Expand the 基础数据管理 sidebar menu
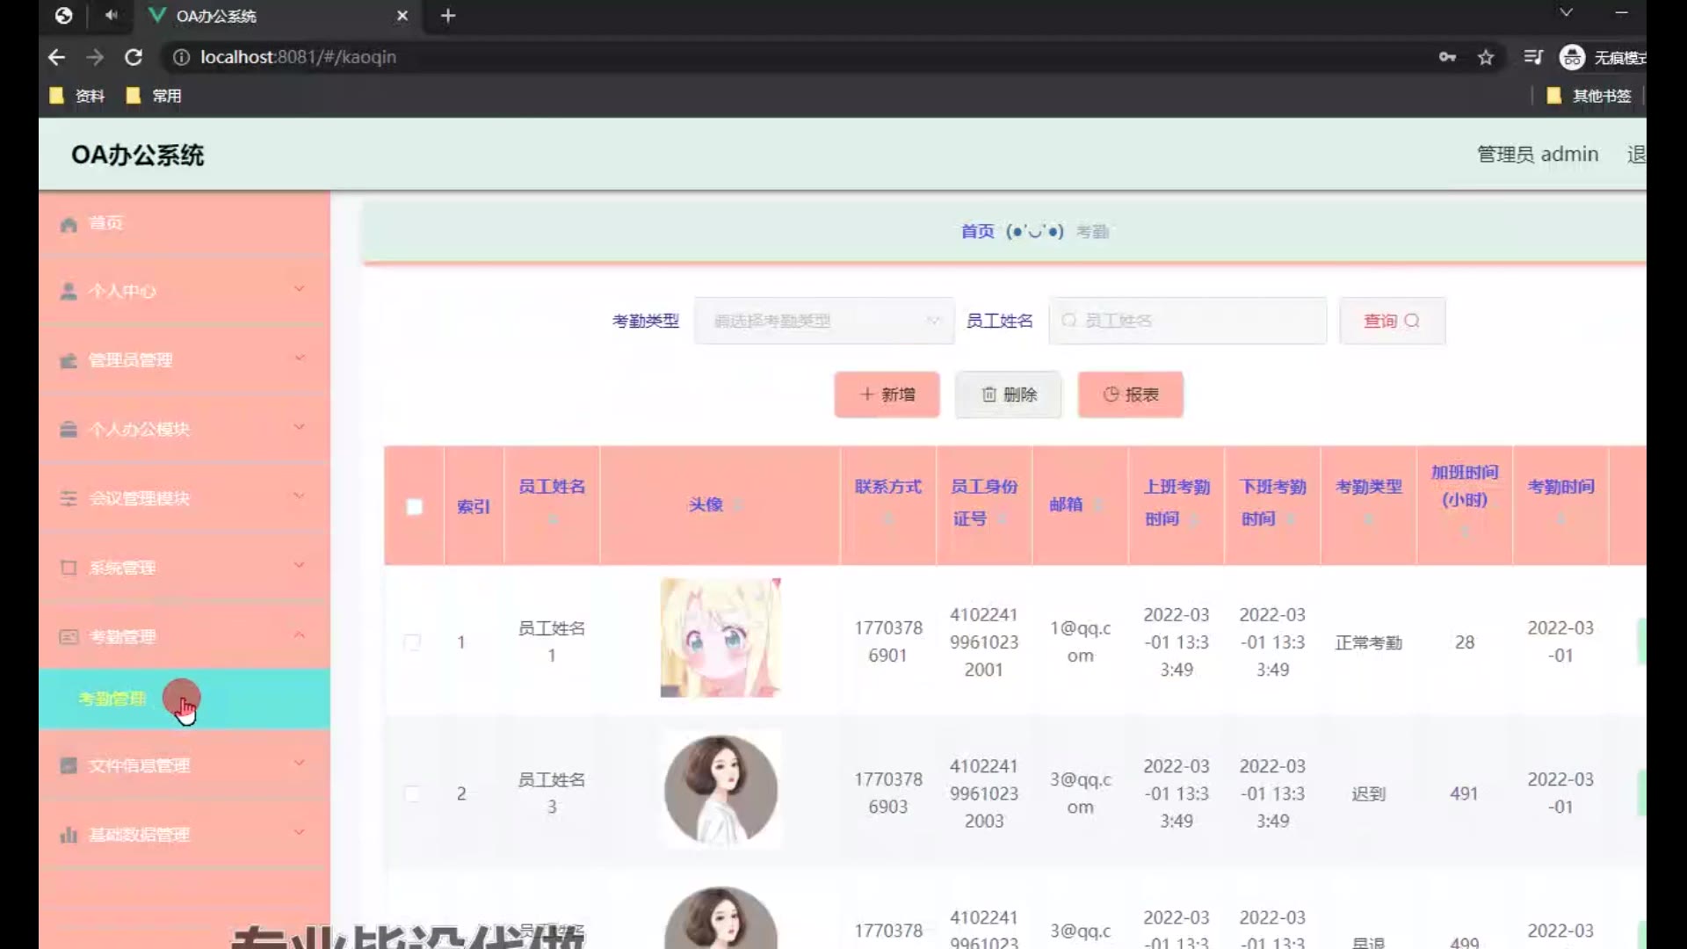Viewport: 1687px width, 949px height. tap(185, 835)
